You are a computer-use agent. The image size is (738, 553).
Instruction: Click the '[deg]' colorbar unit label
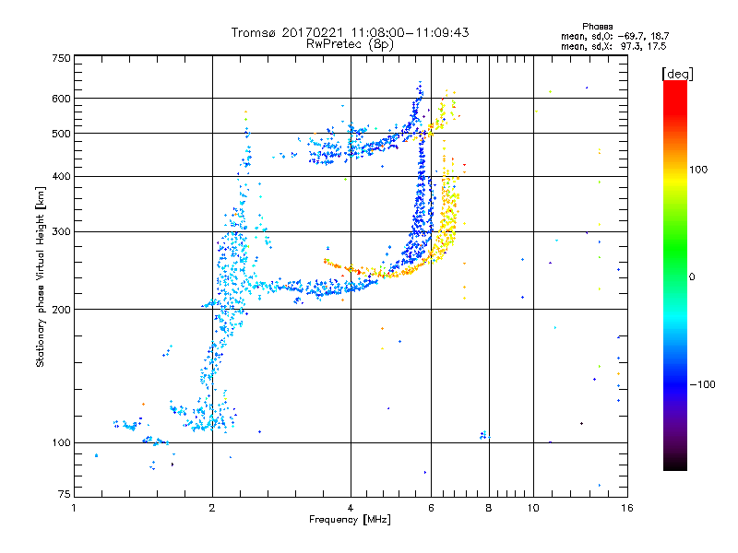pos(677,74)
